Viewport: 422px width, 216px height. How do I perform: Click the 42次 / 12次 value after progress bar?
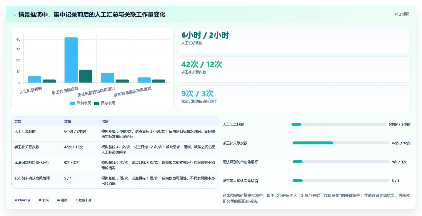[401, 143]
